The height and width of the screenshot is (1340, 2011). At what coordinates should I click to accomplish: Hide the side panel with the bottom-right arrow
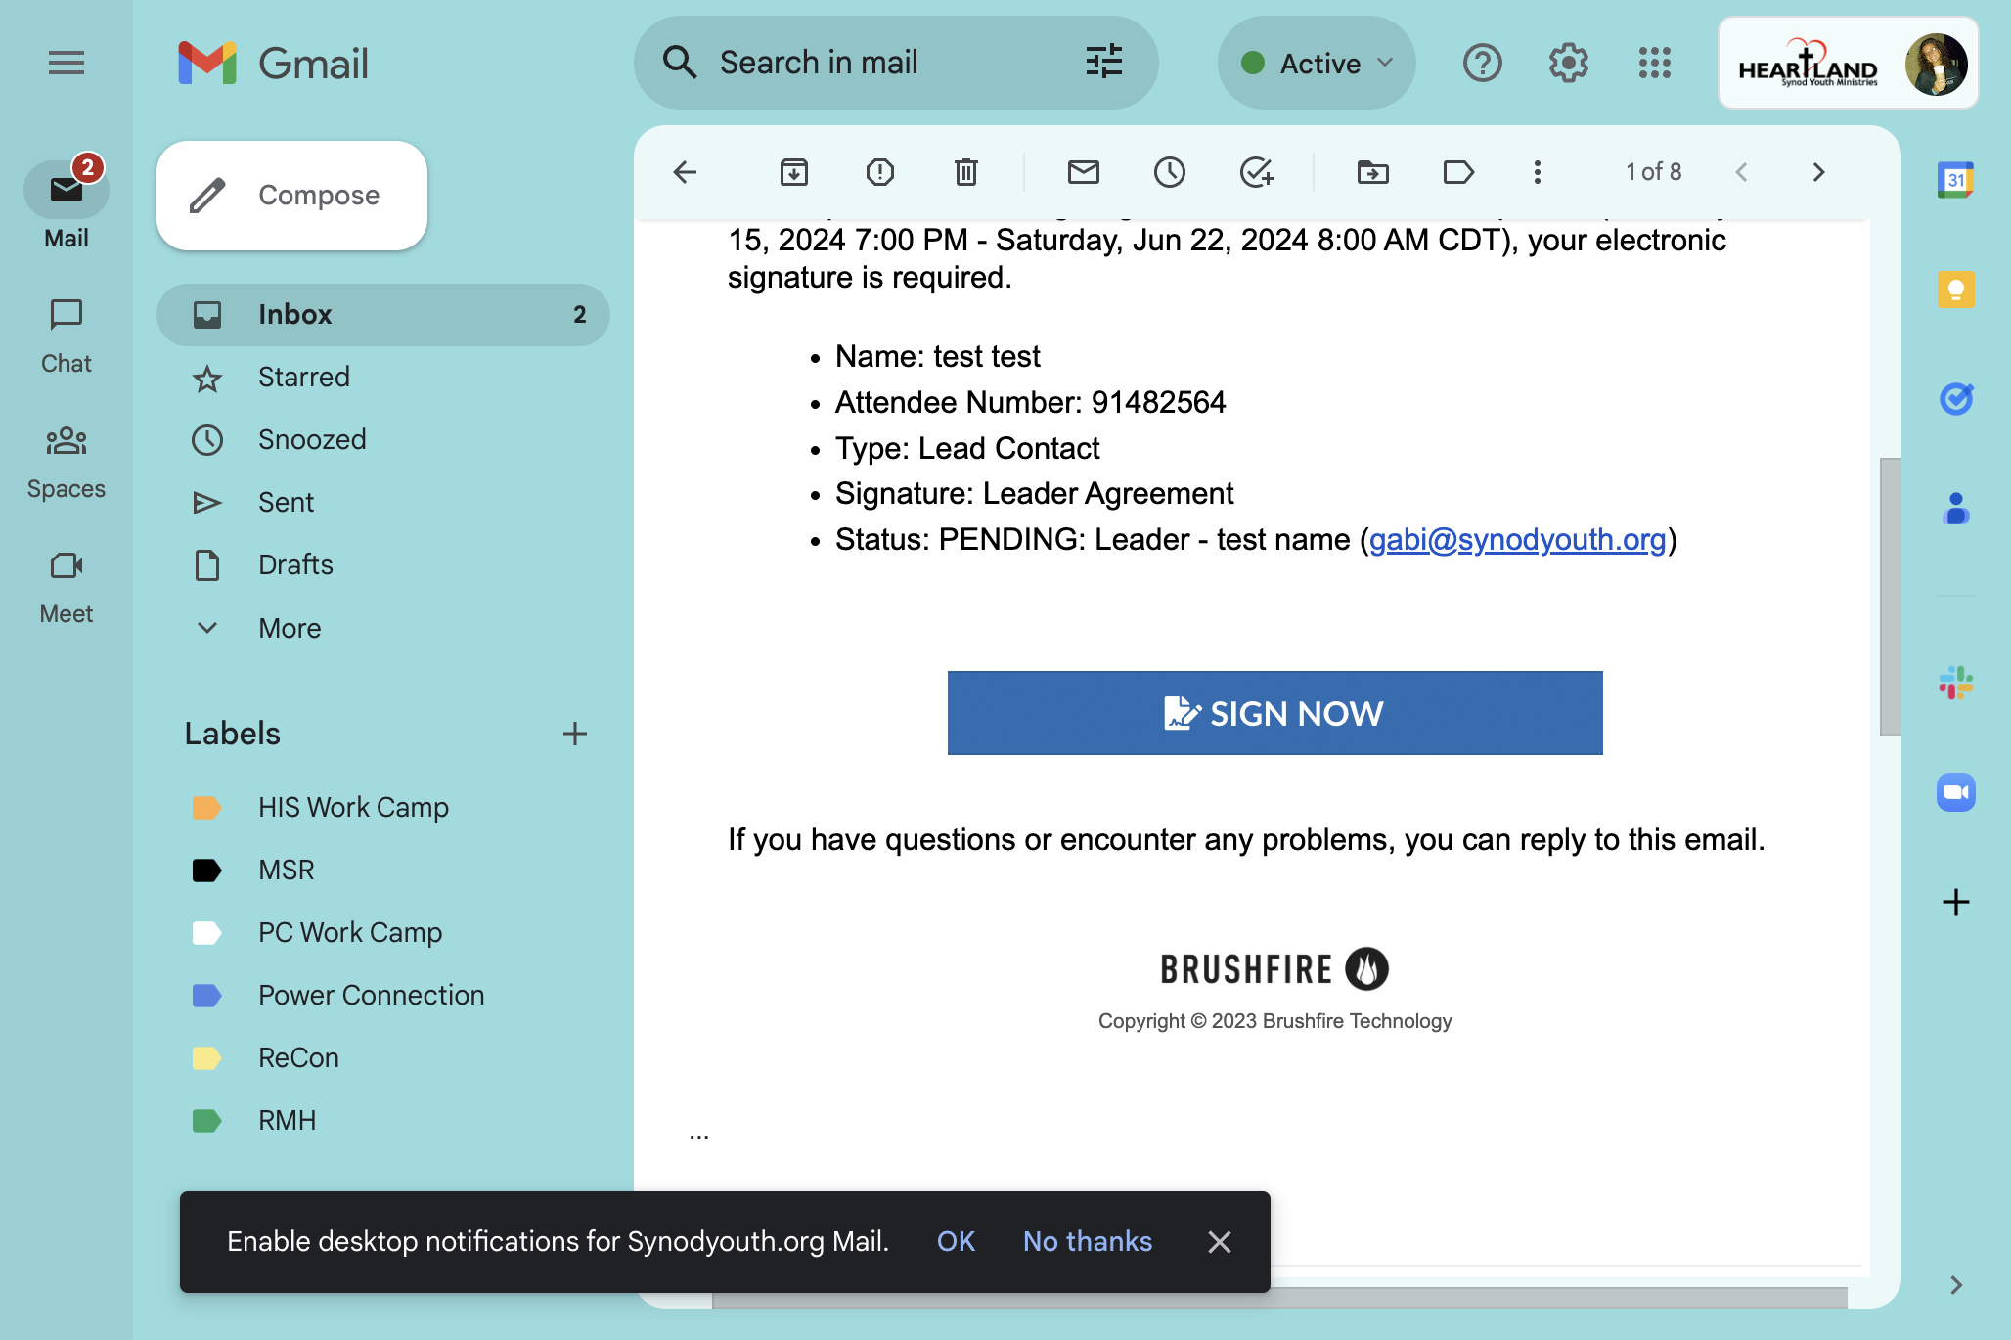coord(1956,1285)
